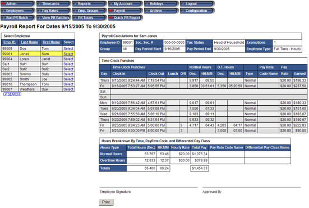This screenshot has width=309, height=208.
Task: Click Pay Period Start value 9/15/2005
Action: (x=172, y=49)
